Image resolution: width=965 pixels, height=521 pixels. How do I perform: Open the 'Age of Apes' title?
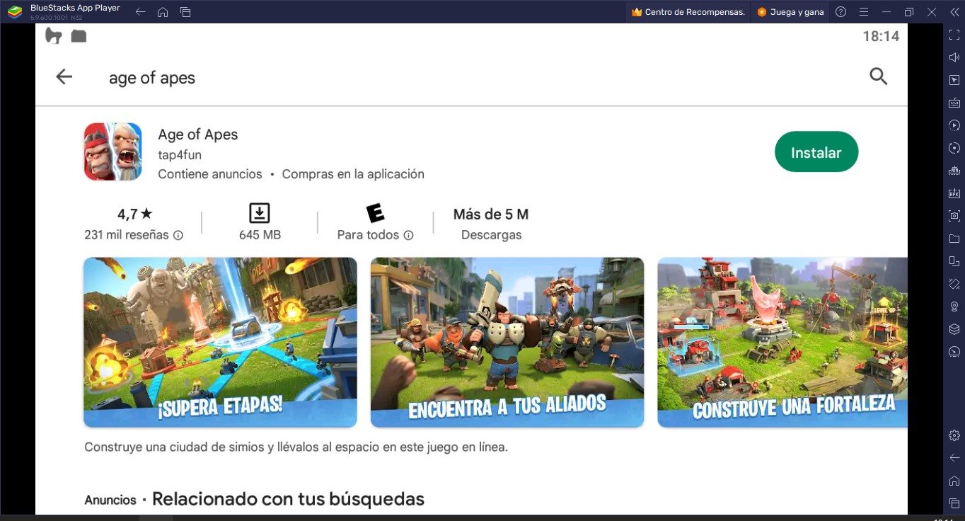coord(198,134)
